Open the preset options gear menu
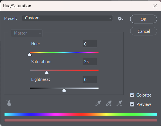The height and width of the screenshot is (126, 161). (x=120, y=19)
